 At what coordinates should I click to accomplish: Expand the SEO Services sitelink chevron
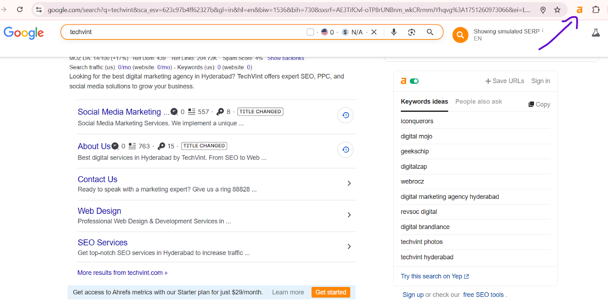(349, 246)
